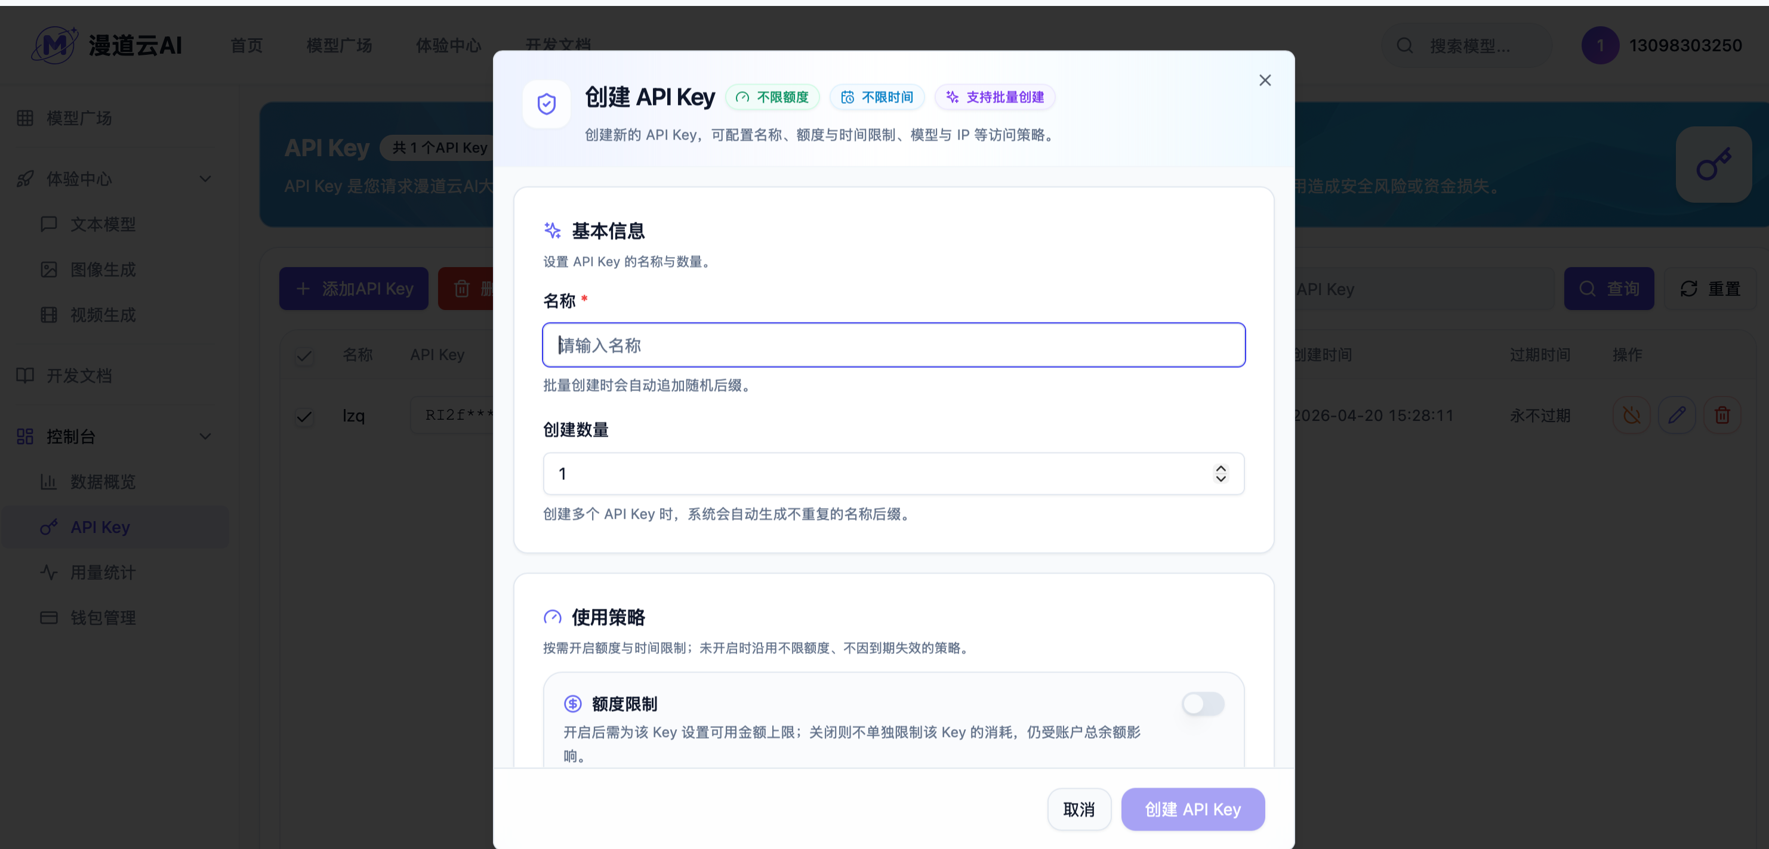Click the lzq name cell
1769x849 pixels.
[354, 416]
